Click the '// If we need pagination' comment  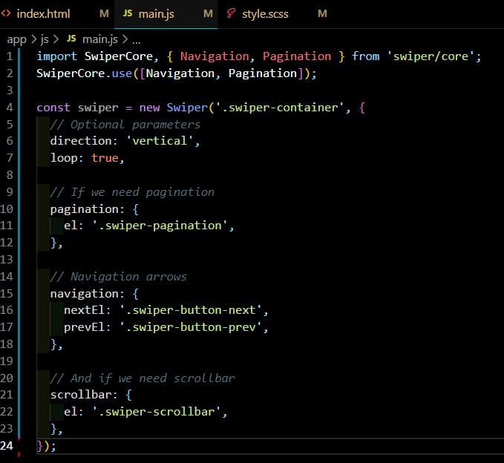[132, 192]
